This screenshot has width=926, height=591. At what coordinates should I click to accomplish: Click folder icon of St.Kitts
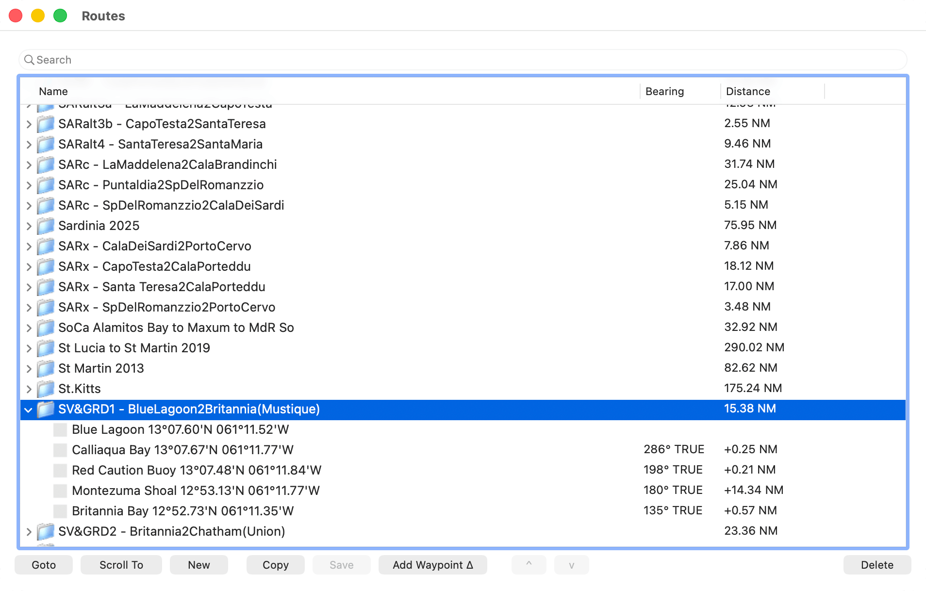tap(46, 389)
